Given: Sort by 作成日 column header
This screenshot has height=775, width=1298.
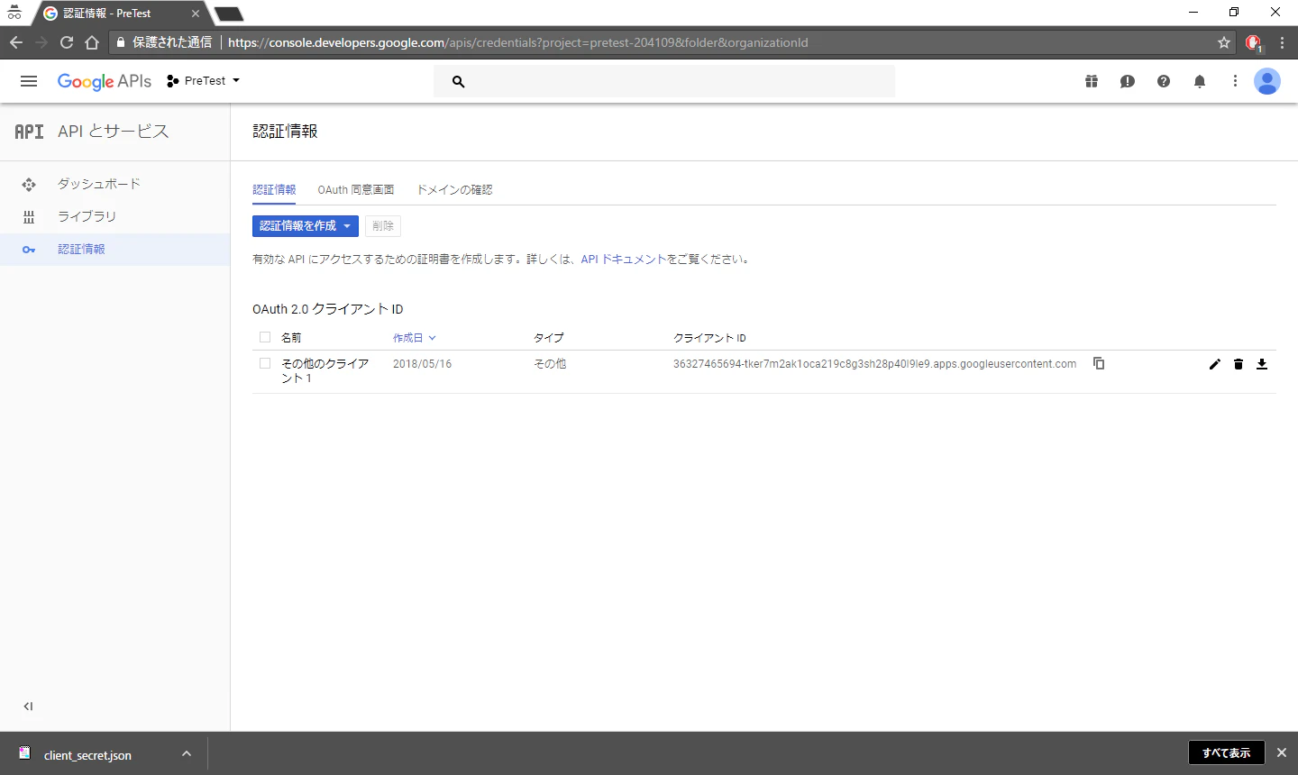Looking at the screenshot, I should (415, 338).
